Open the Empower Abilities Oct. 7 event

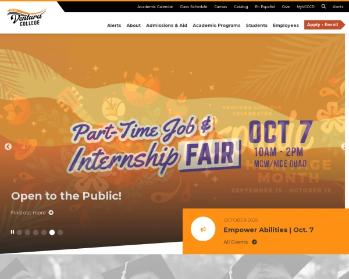268,230
